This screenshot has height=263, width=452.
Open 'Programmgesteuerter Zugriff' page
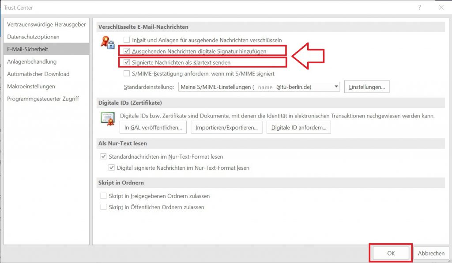click(x=46, y=99)
